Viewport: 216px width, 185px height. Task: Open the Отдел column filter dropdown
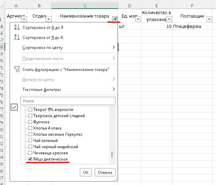pos(48,19)
